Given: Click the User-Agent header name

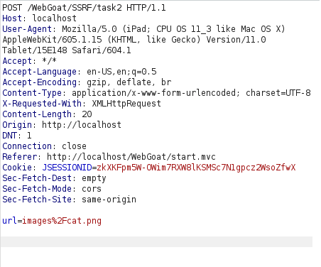Looking at the screenshot, I should coord(27,29).
